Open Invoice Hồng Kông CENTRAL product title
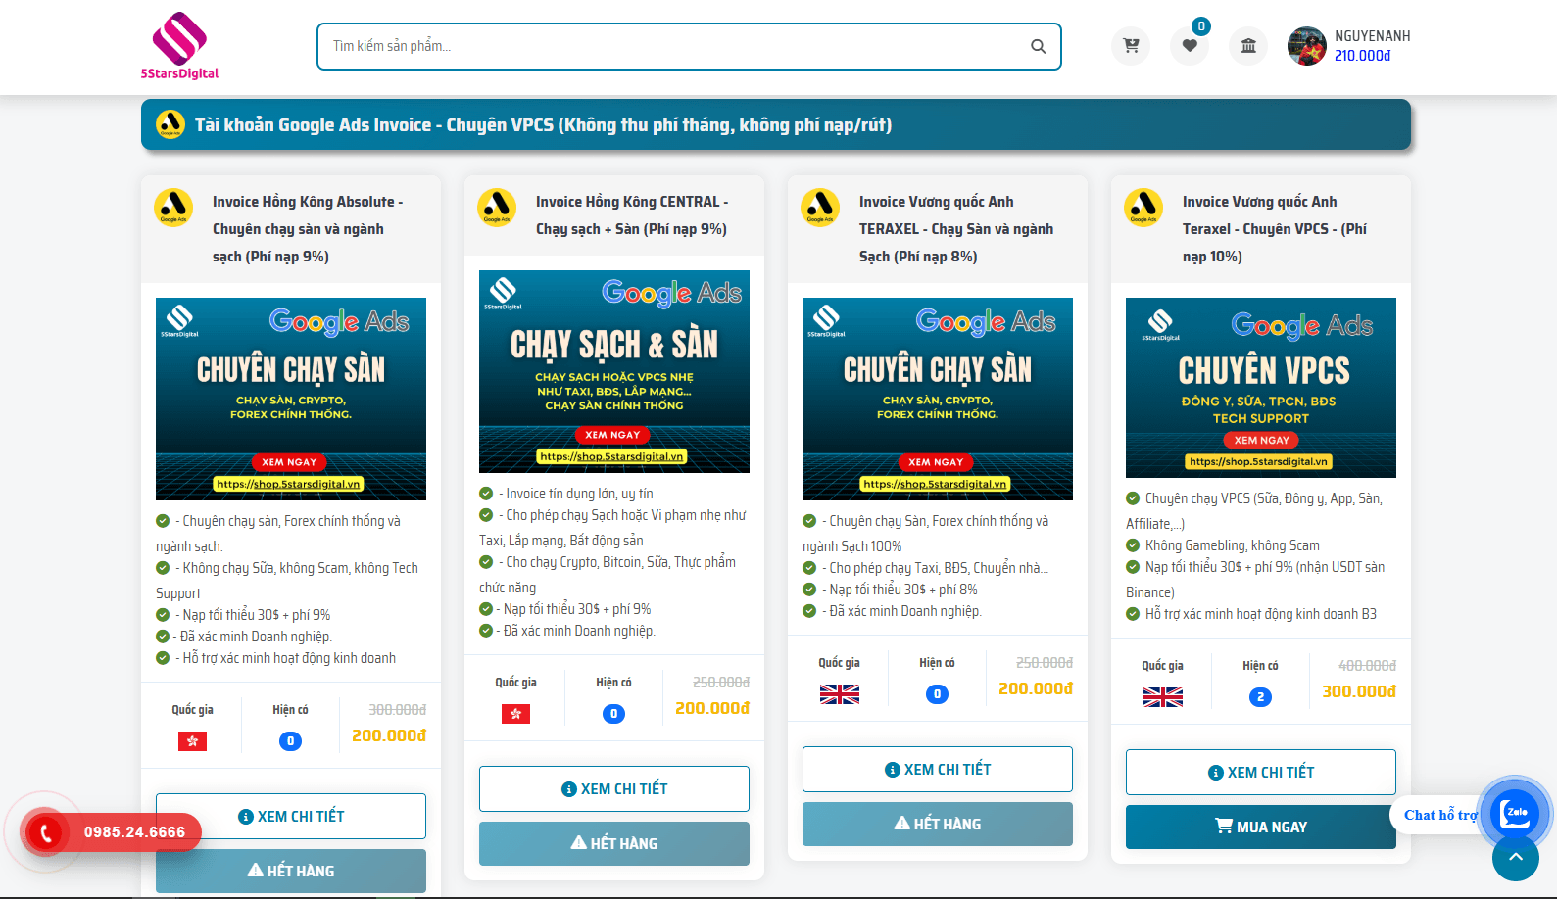1557x899 pixels. point(632,214)
